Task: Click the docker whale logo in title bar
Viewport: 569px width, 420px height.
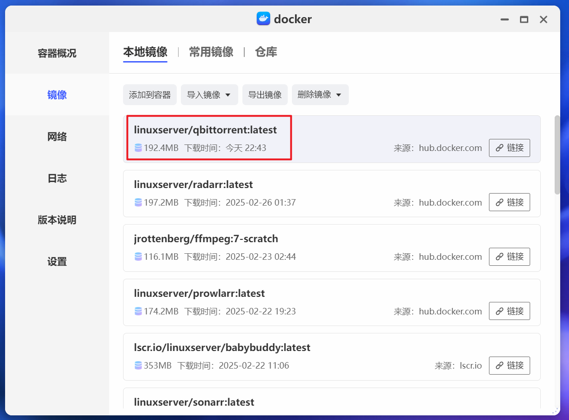Action: point(263,19)
